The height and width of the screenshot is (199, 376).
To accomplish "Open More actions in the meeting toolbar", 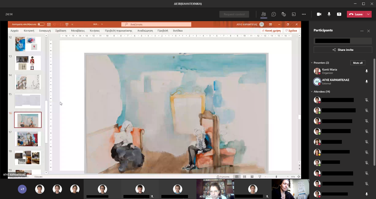I will coord(304,14).
